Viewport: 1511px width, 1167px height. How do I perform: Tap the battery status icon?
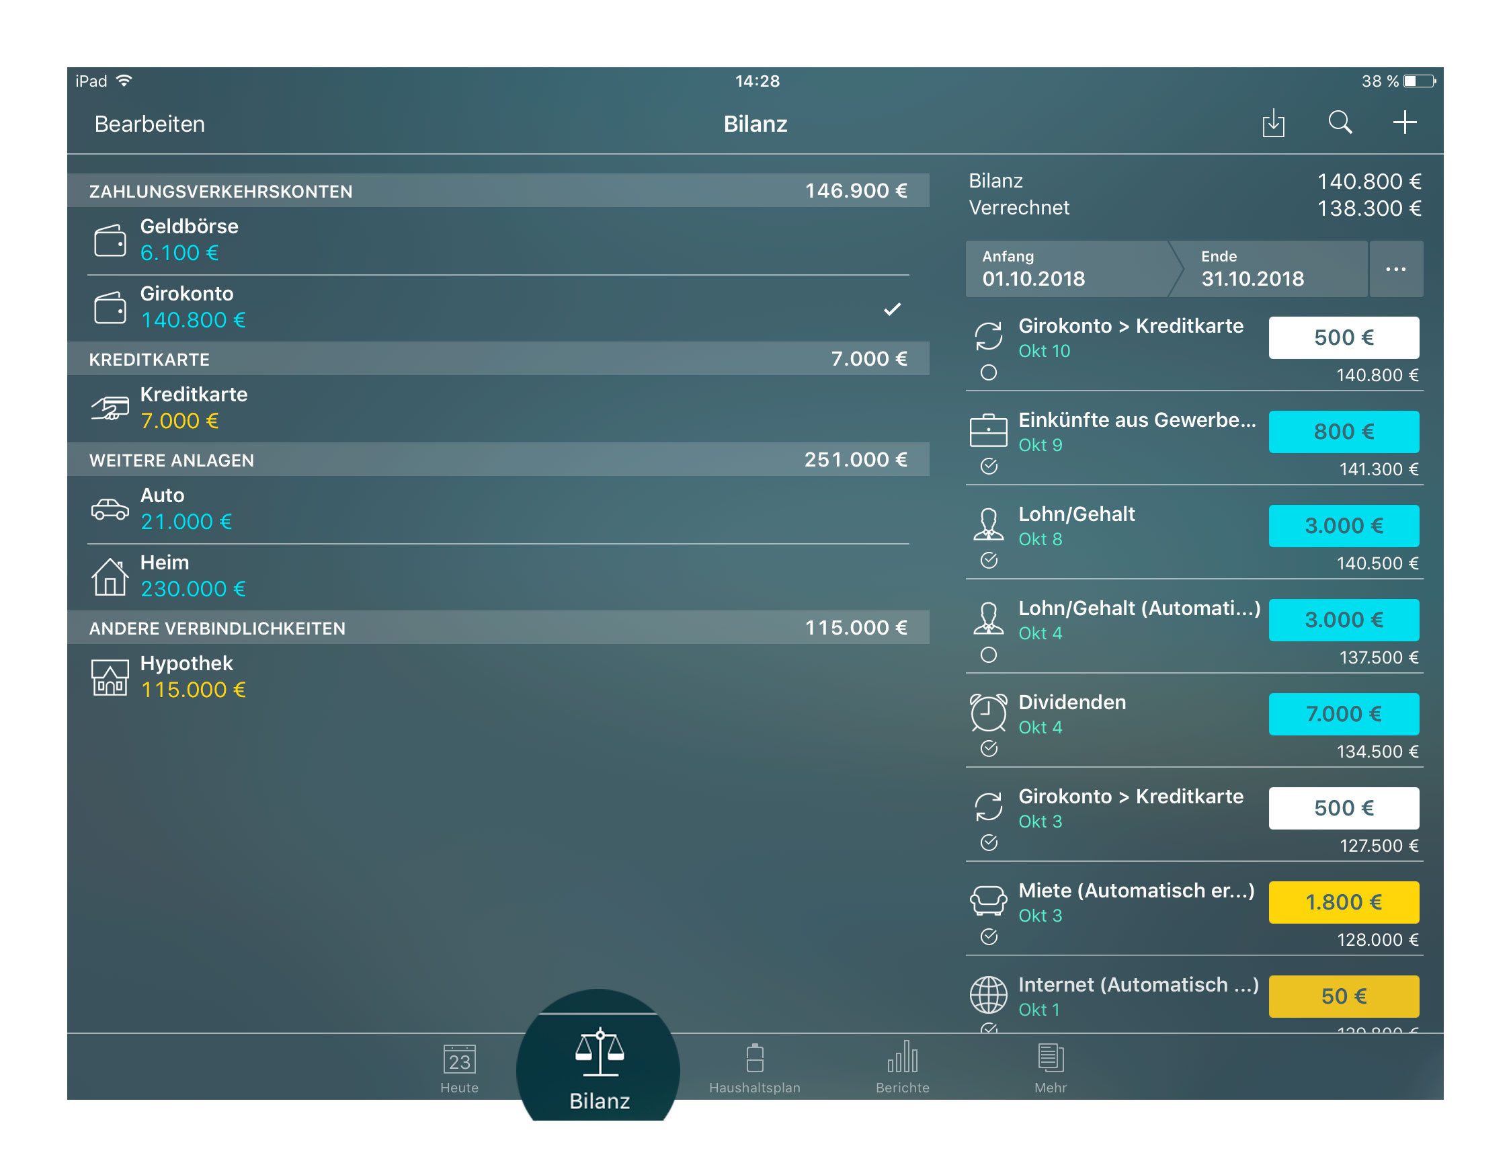click(x=1419, y=81)
